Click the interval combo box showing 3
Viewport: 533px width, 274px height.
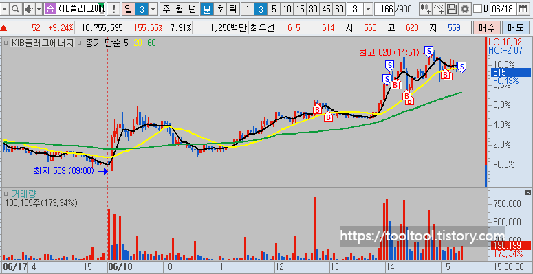(x=356, y=9)
